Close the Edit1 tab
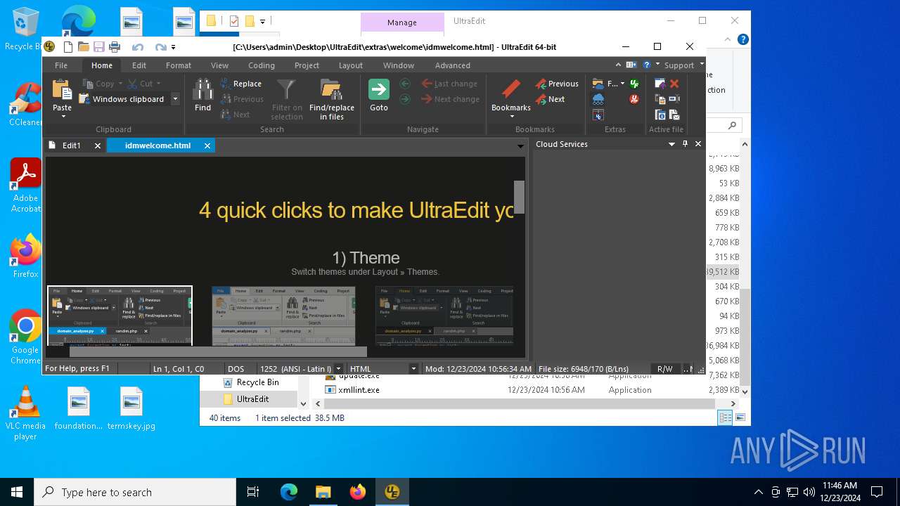 (x=98, y=145)
